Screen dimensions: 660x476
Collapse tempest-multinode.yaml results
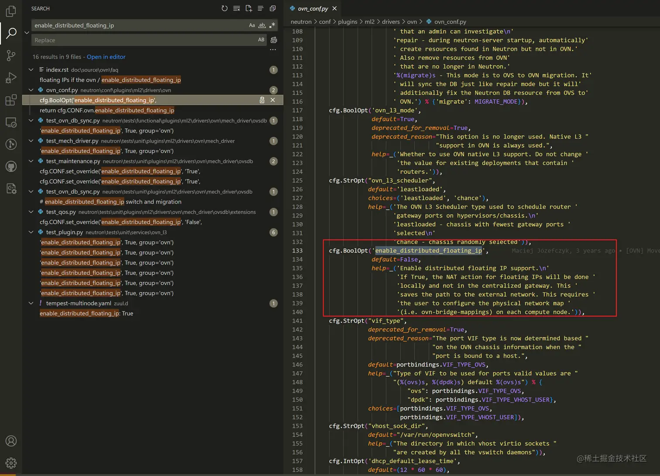click(x=31, y=303)
